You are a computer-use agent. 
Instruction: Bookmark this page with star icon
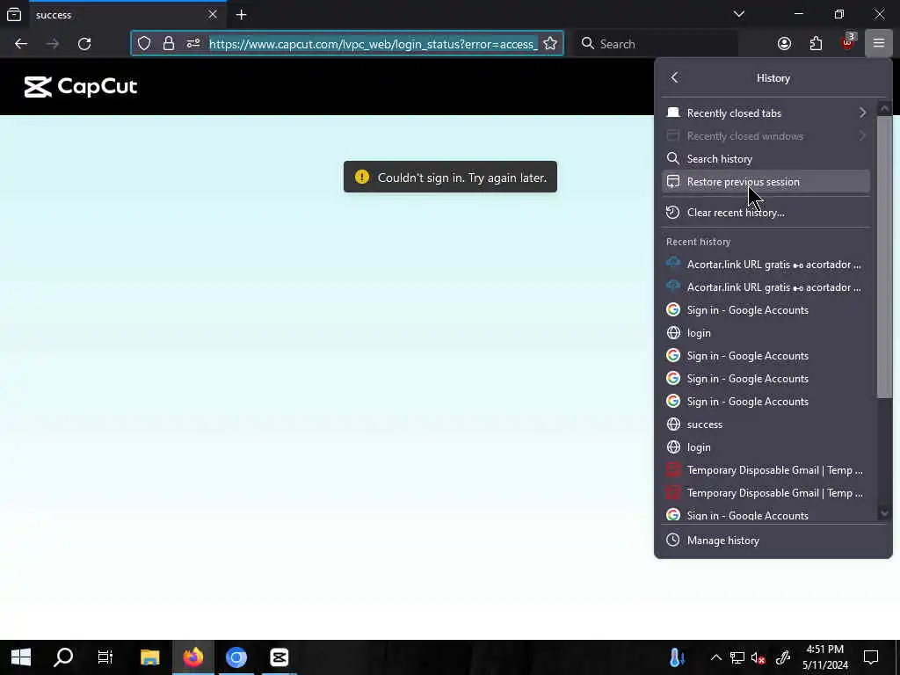tap(550, 44)
